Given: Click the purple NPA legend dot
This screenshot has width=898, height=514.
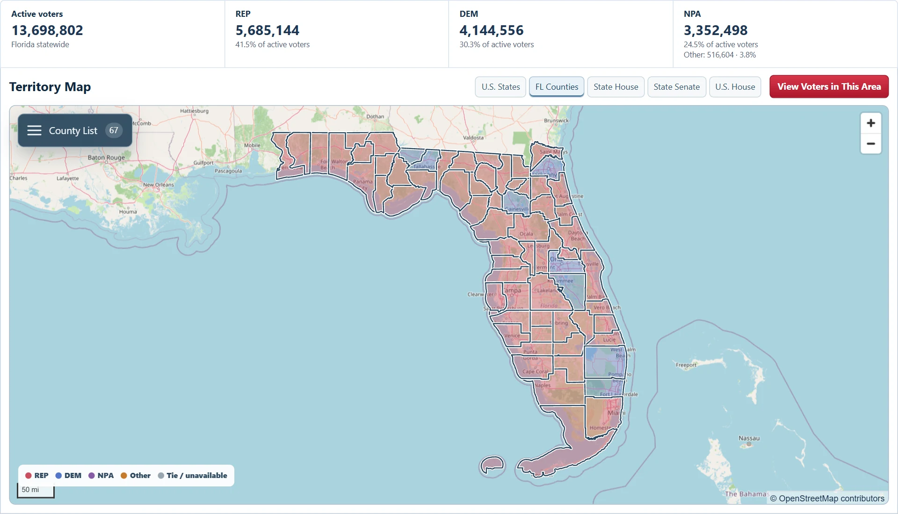Looking at the screenshot, I should [x=92, y=476].
